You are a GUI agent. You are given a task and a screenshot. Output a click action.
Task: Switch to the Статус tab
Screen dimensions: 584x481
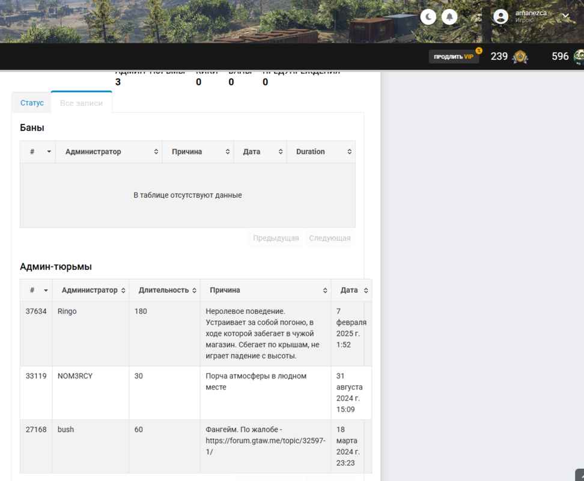32,103
